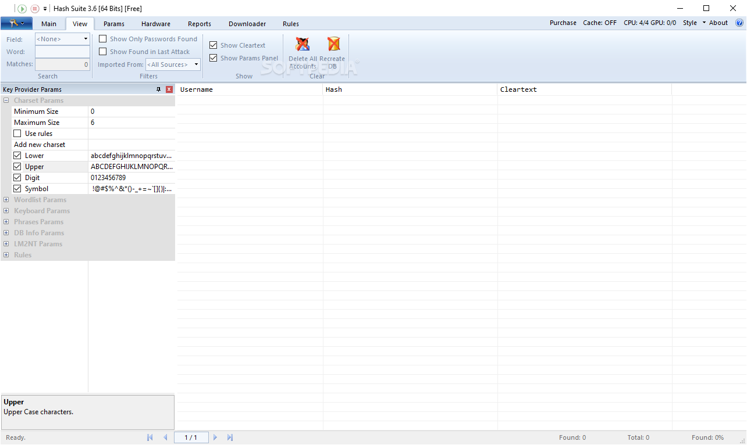Click the Delete All Accounts icon
The width and height of the screenshot is (747, 445).
[303, 45]
